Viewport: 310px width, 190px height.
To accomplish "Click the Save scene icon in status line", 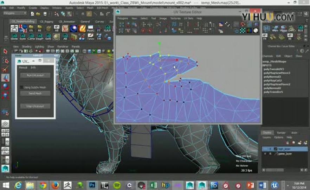I will [45, 14].
